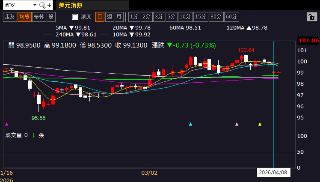Open the symbol search magnifier icon
The height and width of the screenshot is (182, 320).
pyautogui.click(x=42, y=5)
